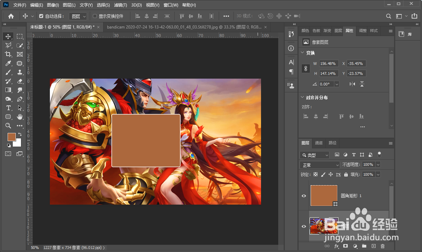
Task: Select the Frame tool
Action: [x=20, y=54]
